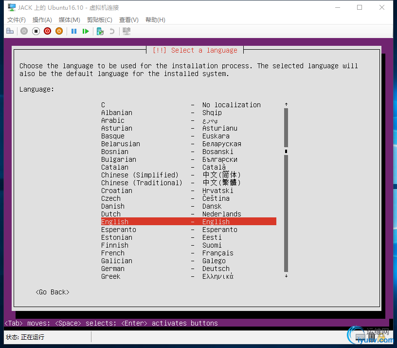
Task: Select Asturian in the language list
Action: [x=189, y=128]
